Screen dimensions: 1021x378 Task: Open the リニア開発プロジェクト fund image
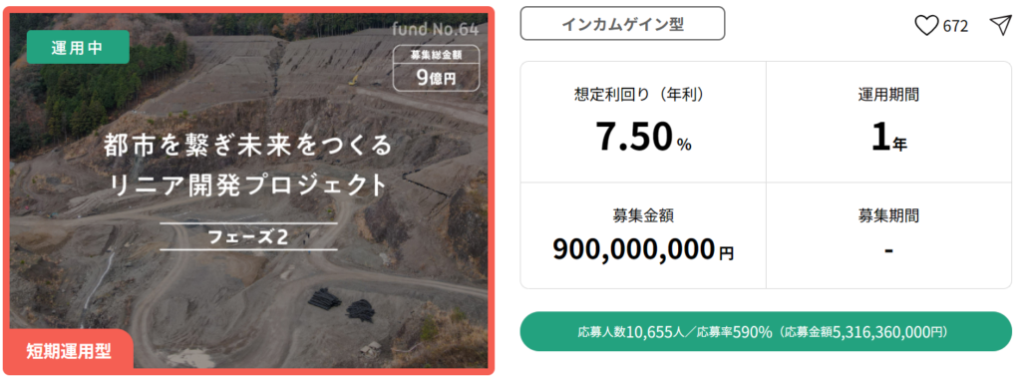click(248, 190)
